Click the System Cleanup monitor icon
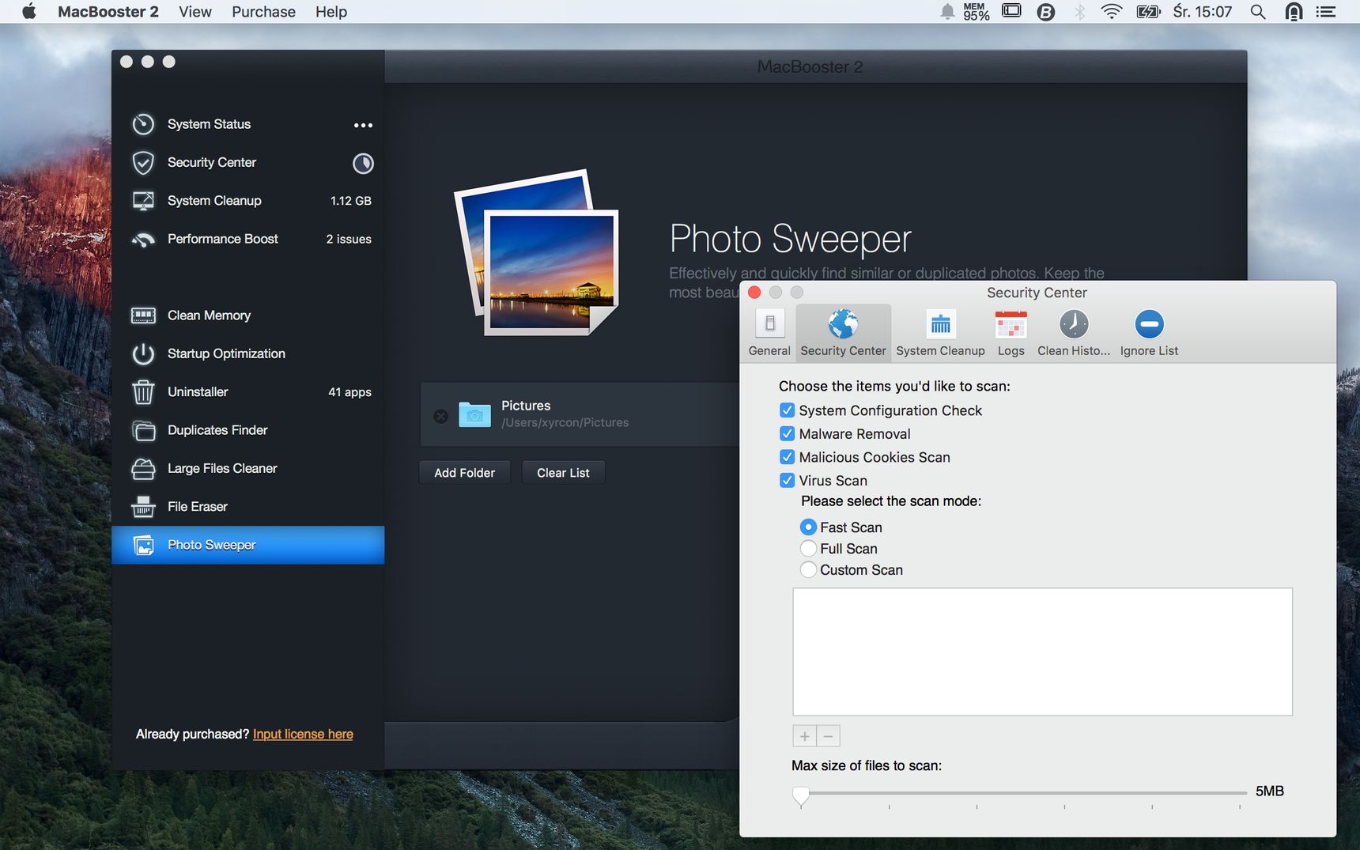1360x850 pixels. (143, 201)
